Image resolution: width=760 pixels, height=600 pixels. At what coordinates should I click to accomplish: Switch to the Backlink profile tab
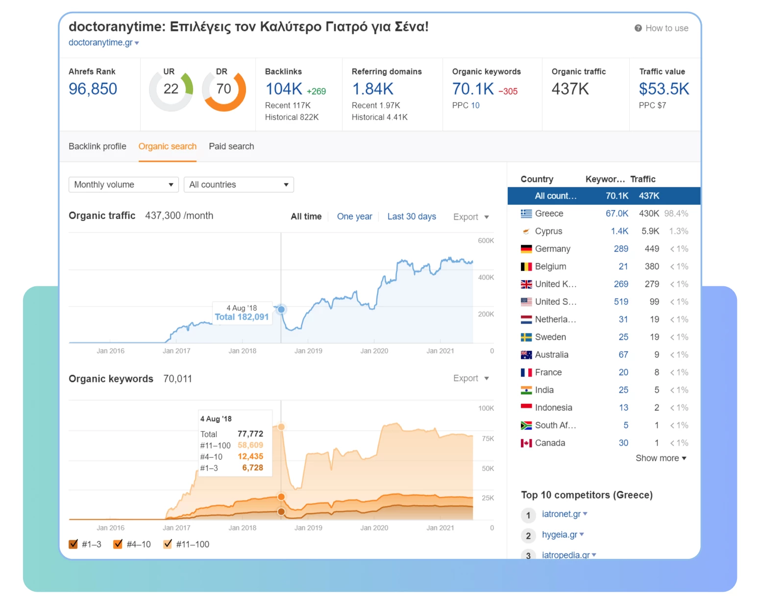[x=98, y=147]
